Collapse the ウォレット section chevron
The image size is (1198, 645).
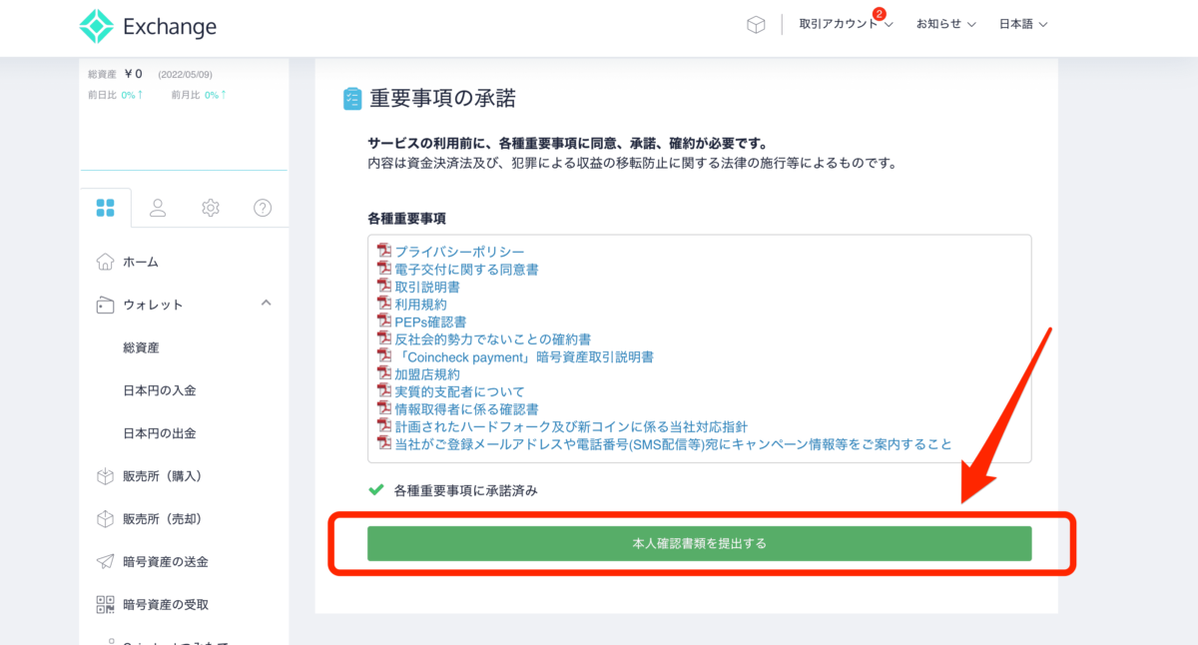[266, 303]
